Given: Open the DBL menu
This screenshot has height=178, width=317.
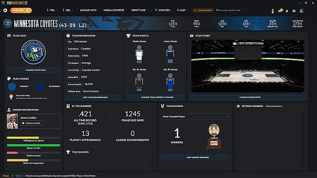Looking at the screenshot, I should tap(68, 10).
